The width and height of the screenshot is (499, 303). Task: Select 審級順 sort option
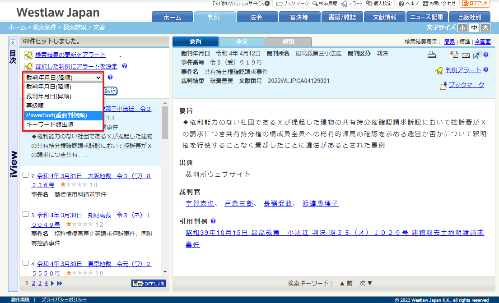point(64,106)
